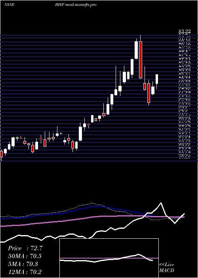Click the 12MA : 70.2 readout
Image resolution: width=198 pixels, height=278 pixels.
click(x=25, y=272)
